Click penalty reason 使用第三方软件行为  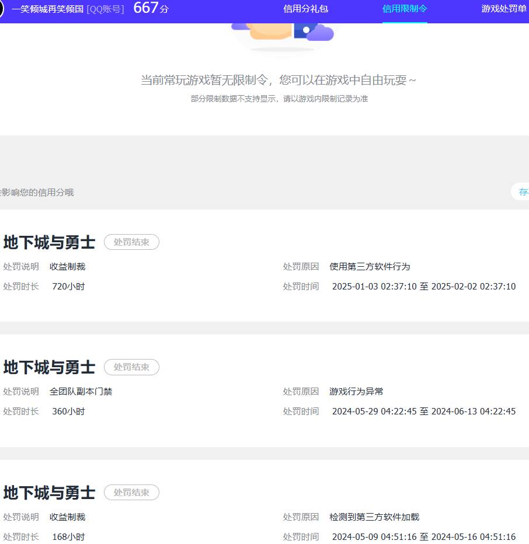[x=368, y=267]
